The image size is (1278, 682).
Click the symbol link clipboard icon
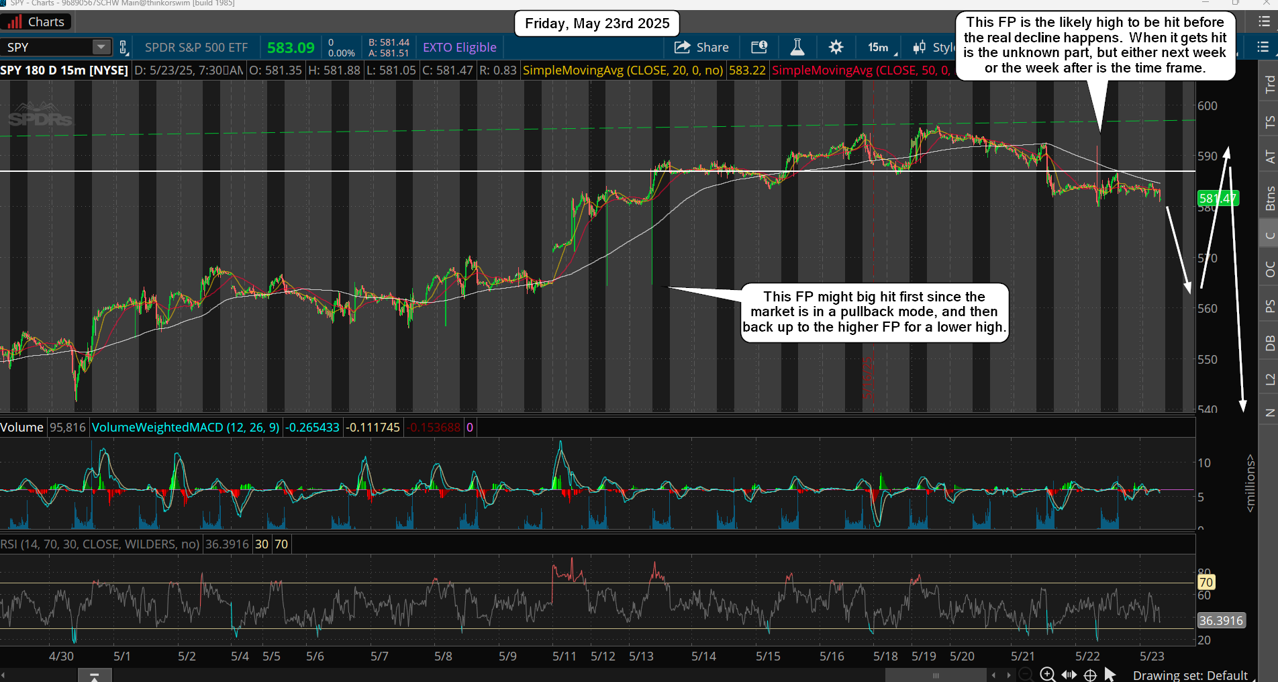tap(124, 47)
